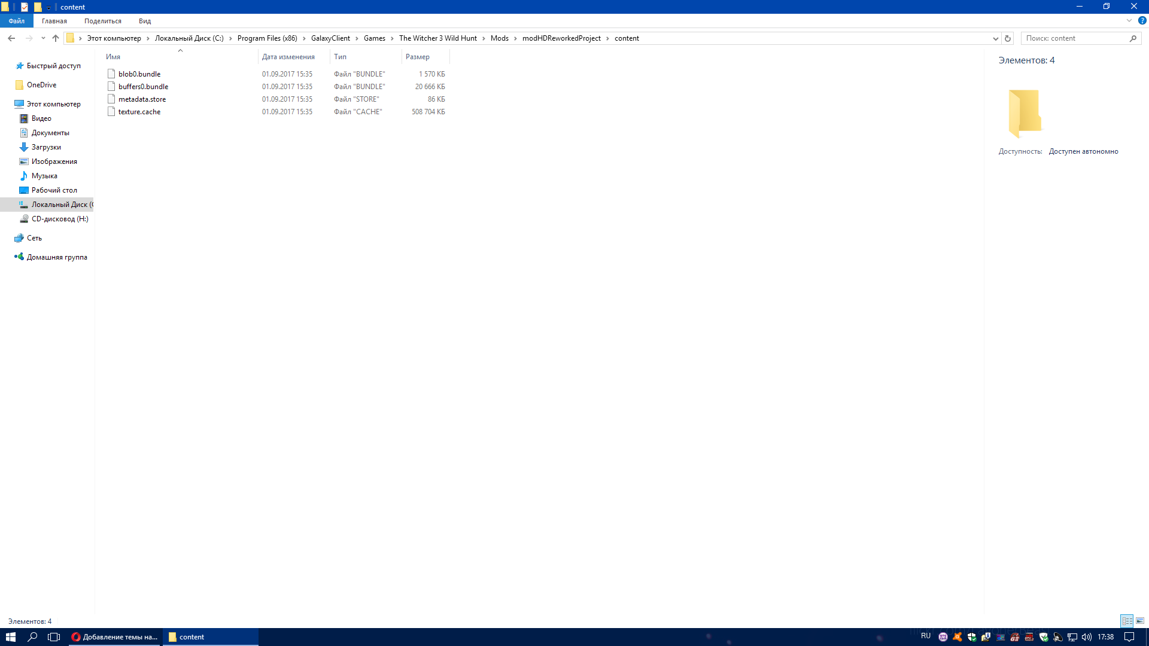1149x646 pixels.
Task: Open the Downloads folder (Загрузки) in sidebar
Action: click(45, 147)
